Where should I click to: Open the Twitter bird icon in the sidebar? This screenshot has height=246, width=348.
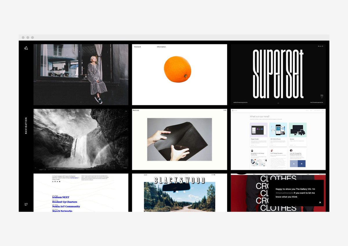(26, 204)
